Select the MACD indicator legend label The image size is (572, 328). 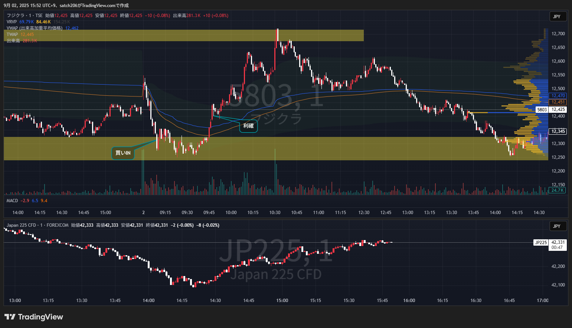[12, 201]
